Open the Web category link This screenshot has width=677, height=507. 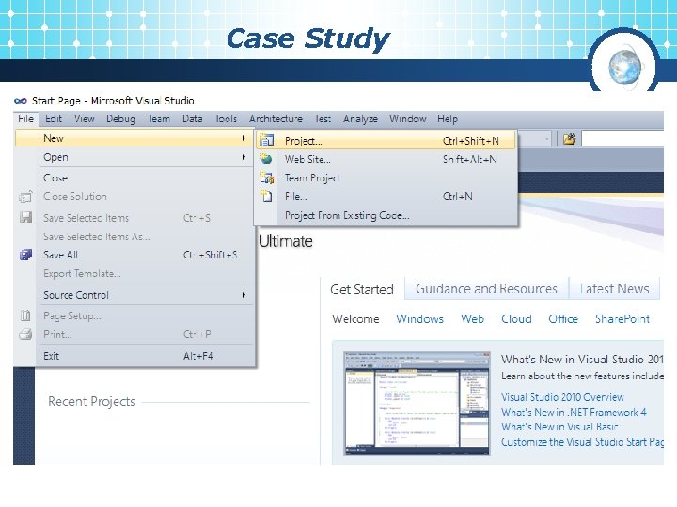[x=472, y=318]
